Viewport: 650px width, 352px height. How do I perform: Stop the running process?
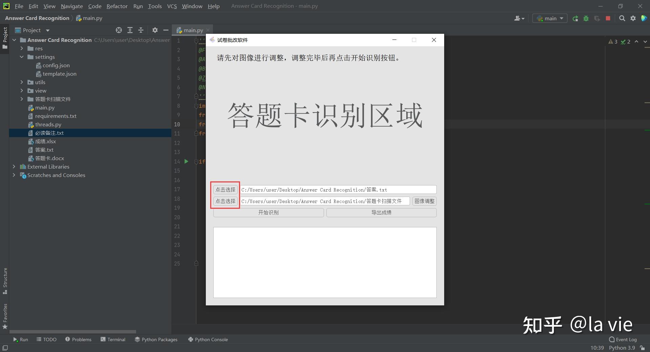pyautogui.click(x=608, y=18)
